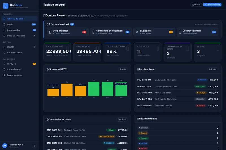The width and height of the screenshot is (226, 150).
Task: Click Envoyé in Répartition devis
Action: tap(143, 133)
